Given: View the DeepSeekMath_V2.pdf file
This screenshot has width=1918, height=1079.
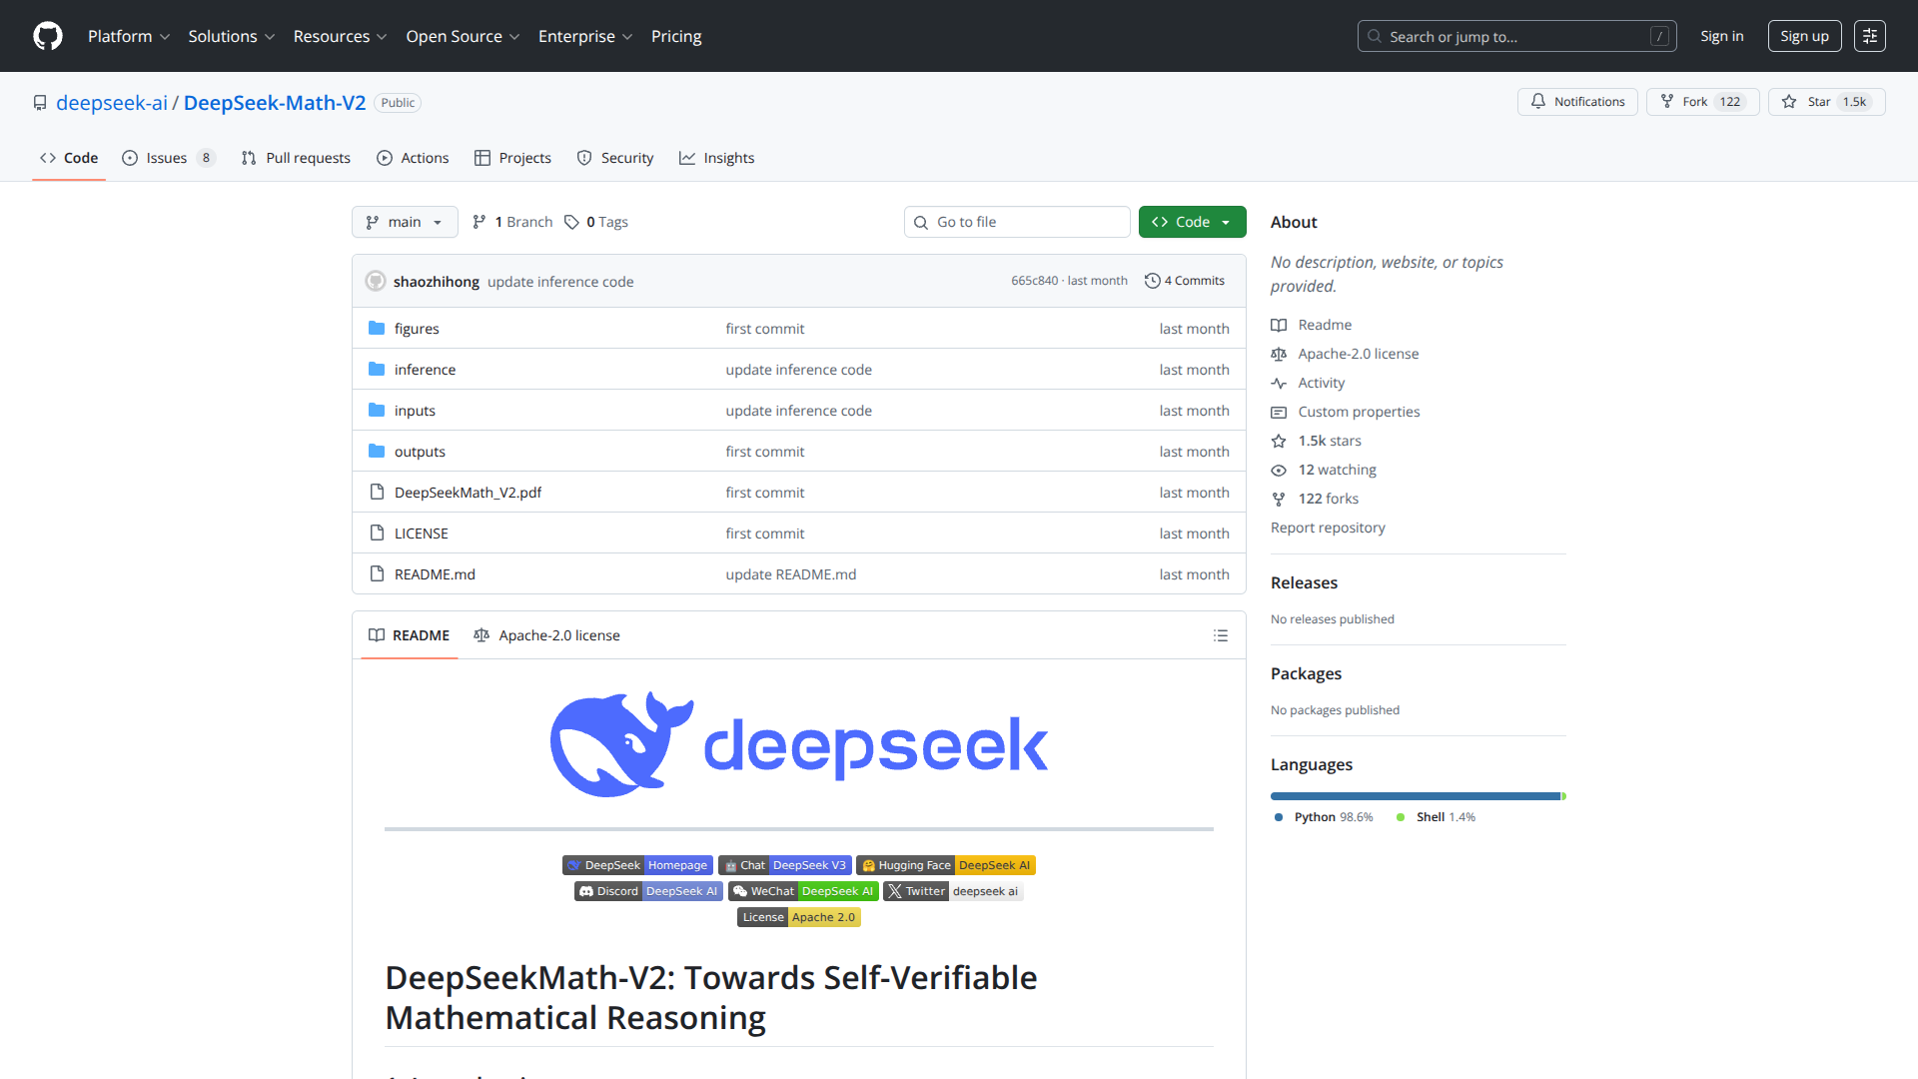Looking at the screenshot, I should [468, 492].
